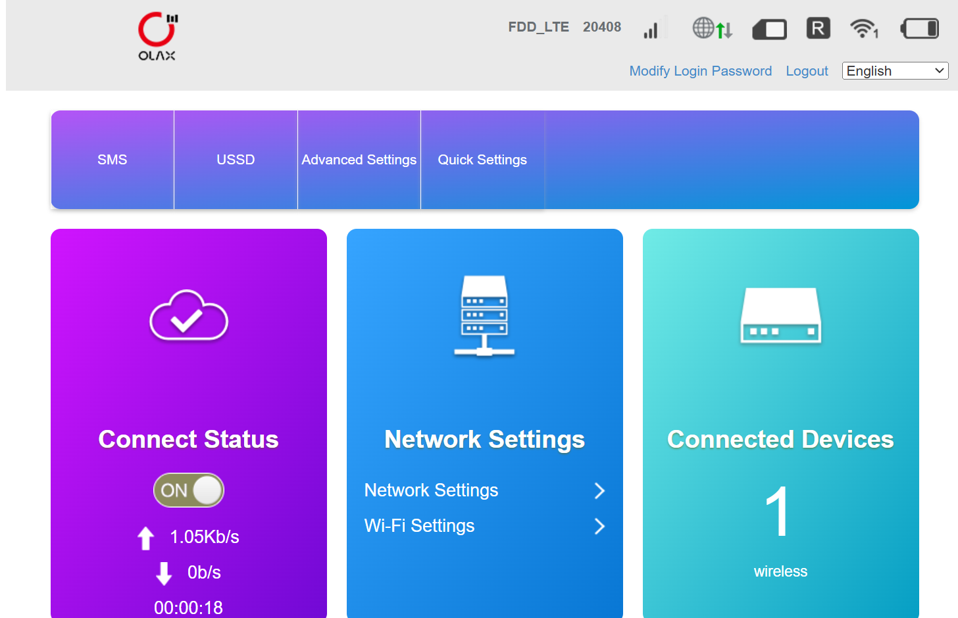Click the battery level icon

coord(920,28)
